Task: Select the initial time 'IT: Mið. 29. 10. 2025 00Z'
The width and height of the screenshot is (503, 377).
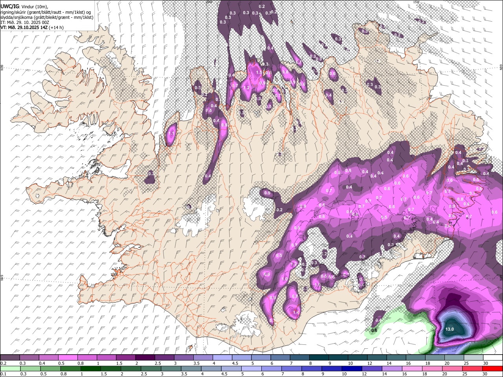Action: point(25,22)
